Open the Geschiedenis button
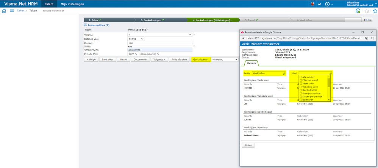Image resolution: width=378 pixels, height=168 pixels. point(201,60)
